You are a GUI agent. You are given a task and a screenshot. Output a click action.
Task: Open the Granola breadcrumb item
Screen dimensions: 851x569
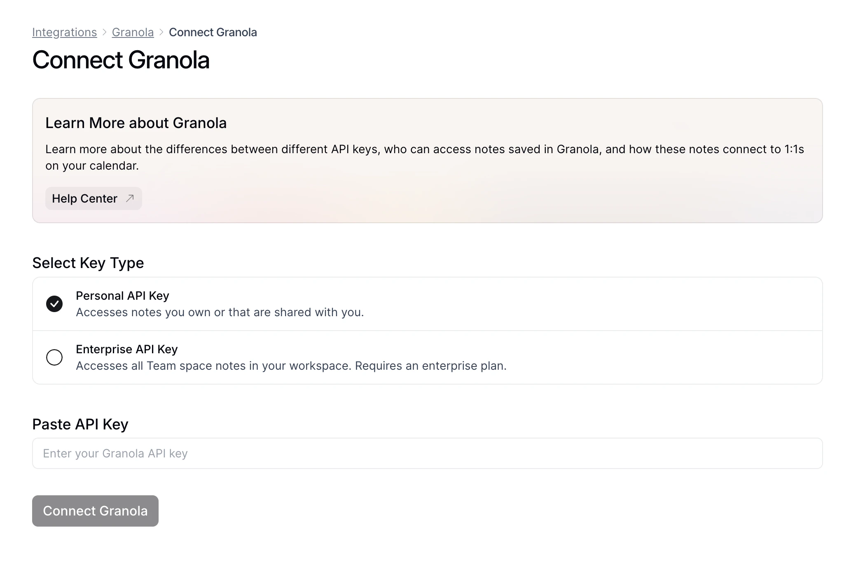(x=133, y=32)
